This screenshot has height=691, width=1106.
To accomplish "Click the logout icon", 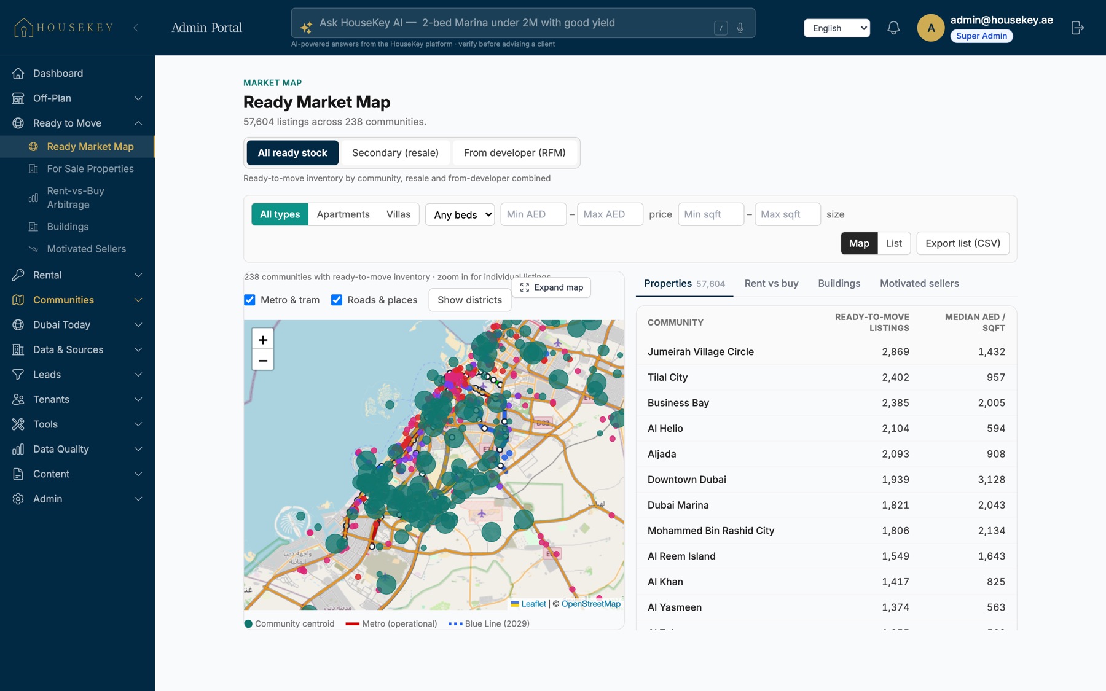I will [1077, 28].
